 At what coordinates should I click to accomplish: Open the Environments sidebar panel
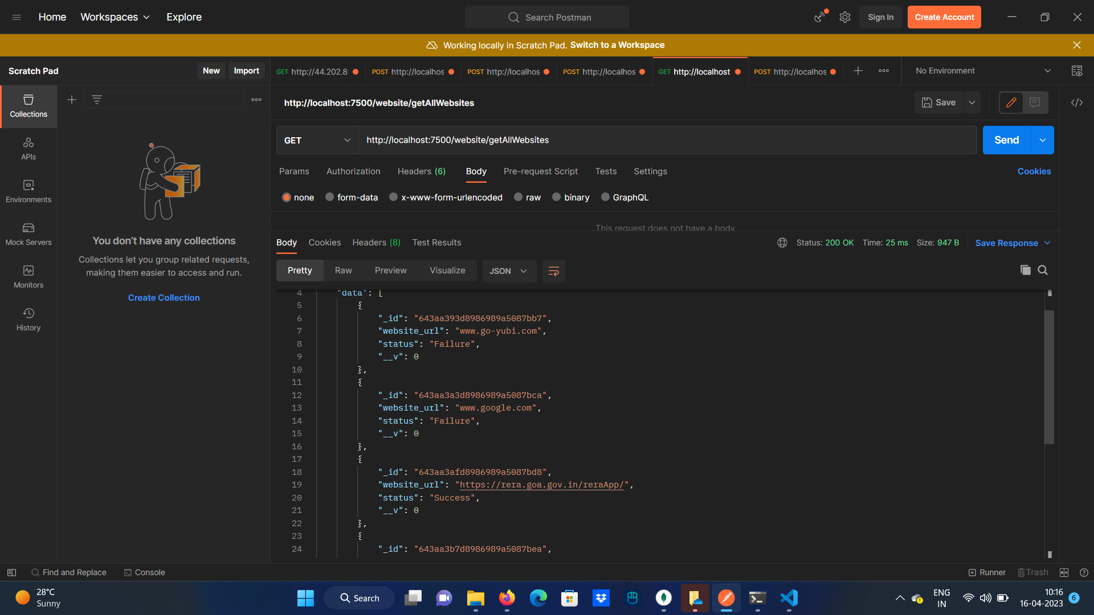coord(28,191)
